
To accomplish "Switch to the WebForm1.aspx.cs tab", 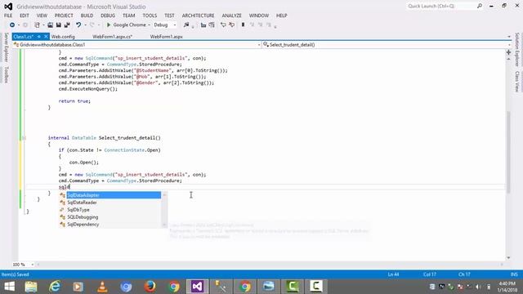I will (x=113, y=37).
